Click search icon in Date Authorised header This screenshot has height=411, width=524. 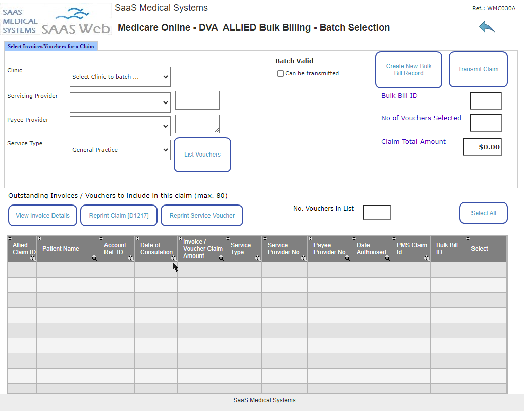point(387,259)
